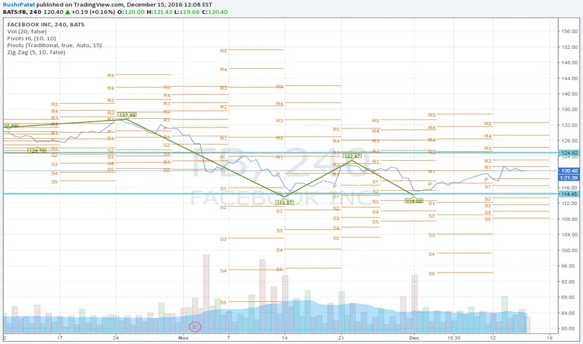
Task: Click the green up-arrow price change icon
Action: coord(68,12)
